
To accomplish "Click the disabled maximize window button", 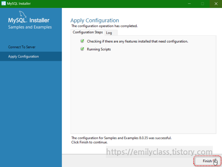I will pyautogui.click(x=202, y=4).
